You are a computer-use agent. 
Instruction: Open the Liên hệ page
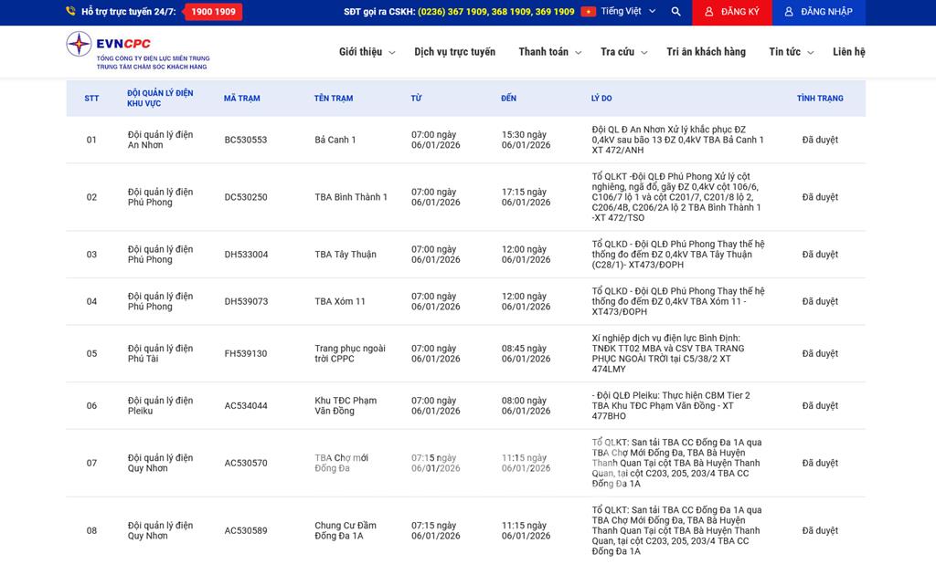pyautogui.click(x=848, y=52)
